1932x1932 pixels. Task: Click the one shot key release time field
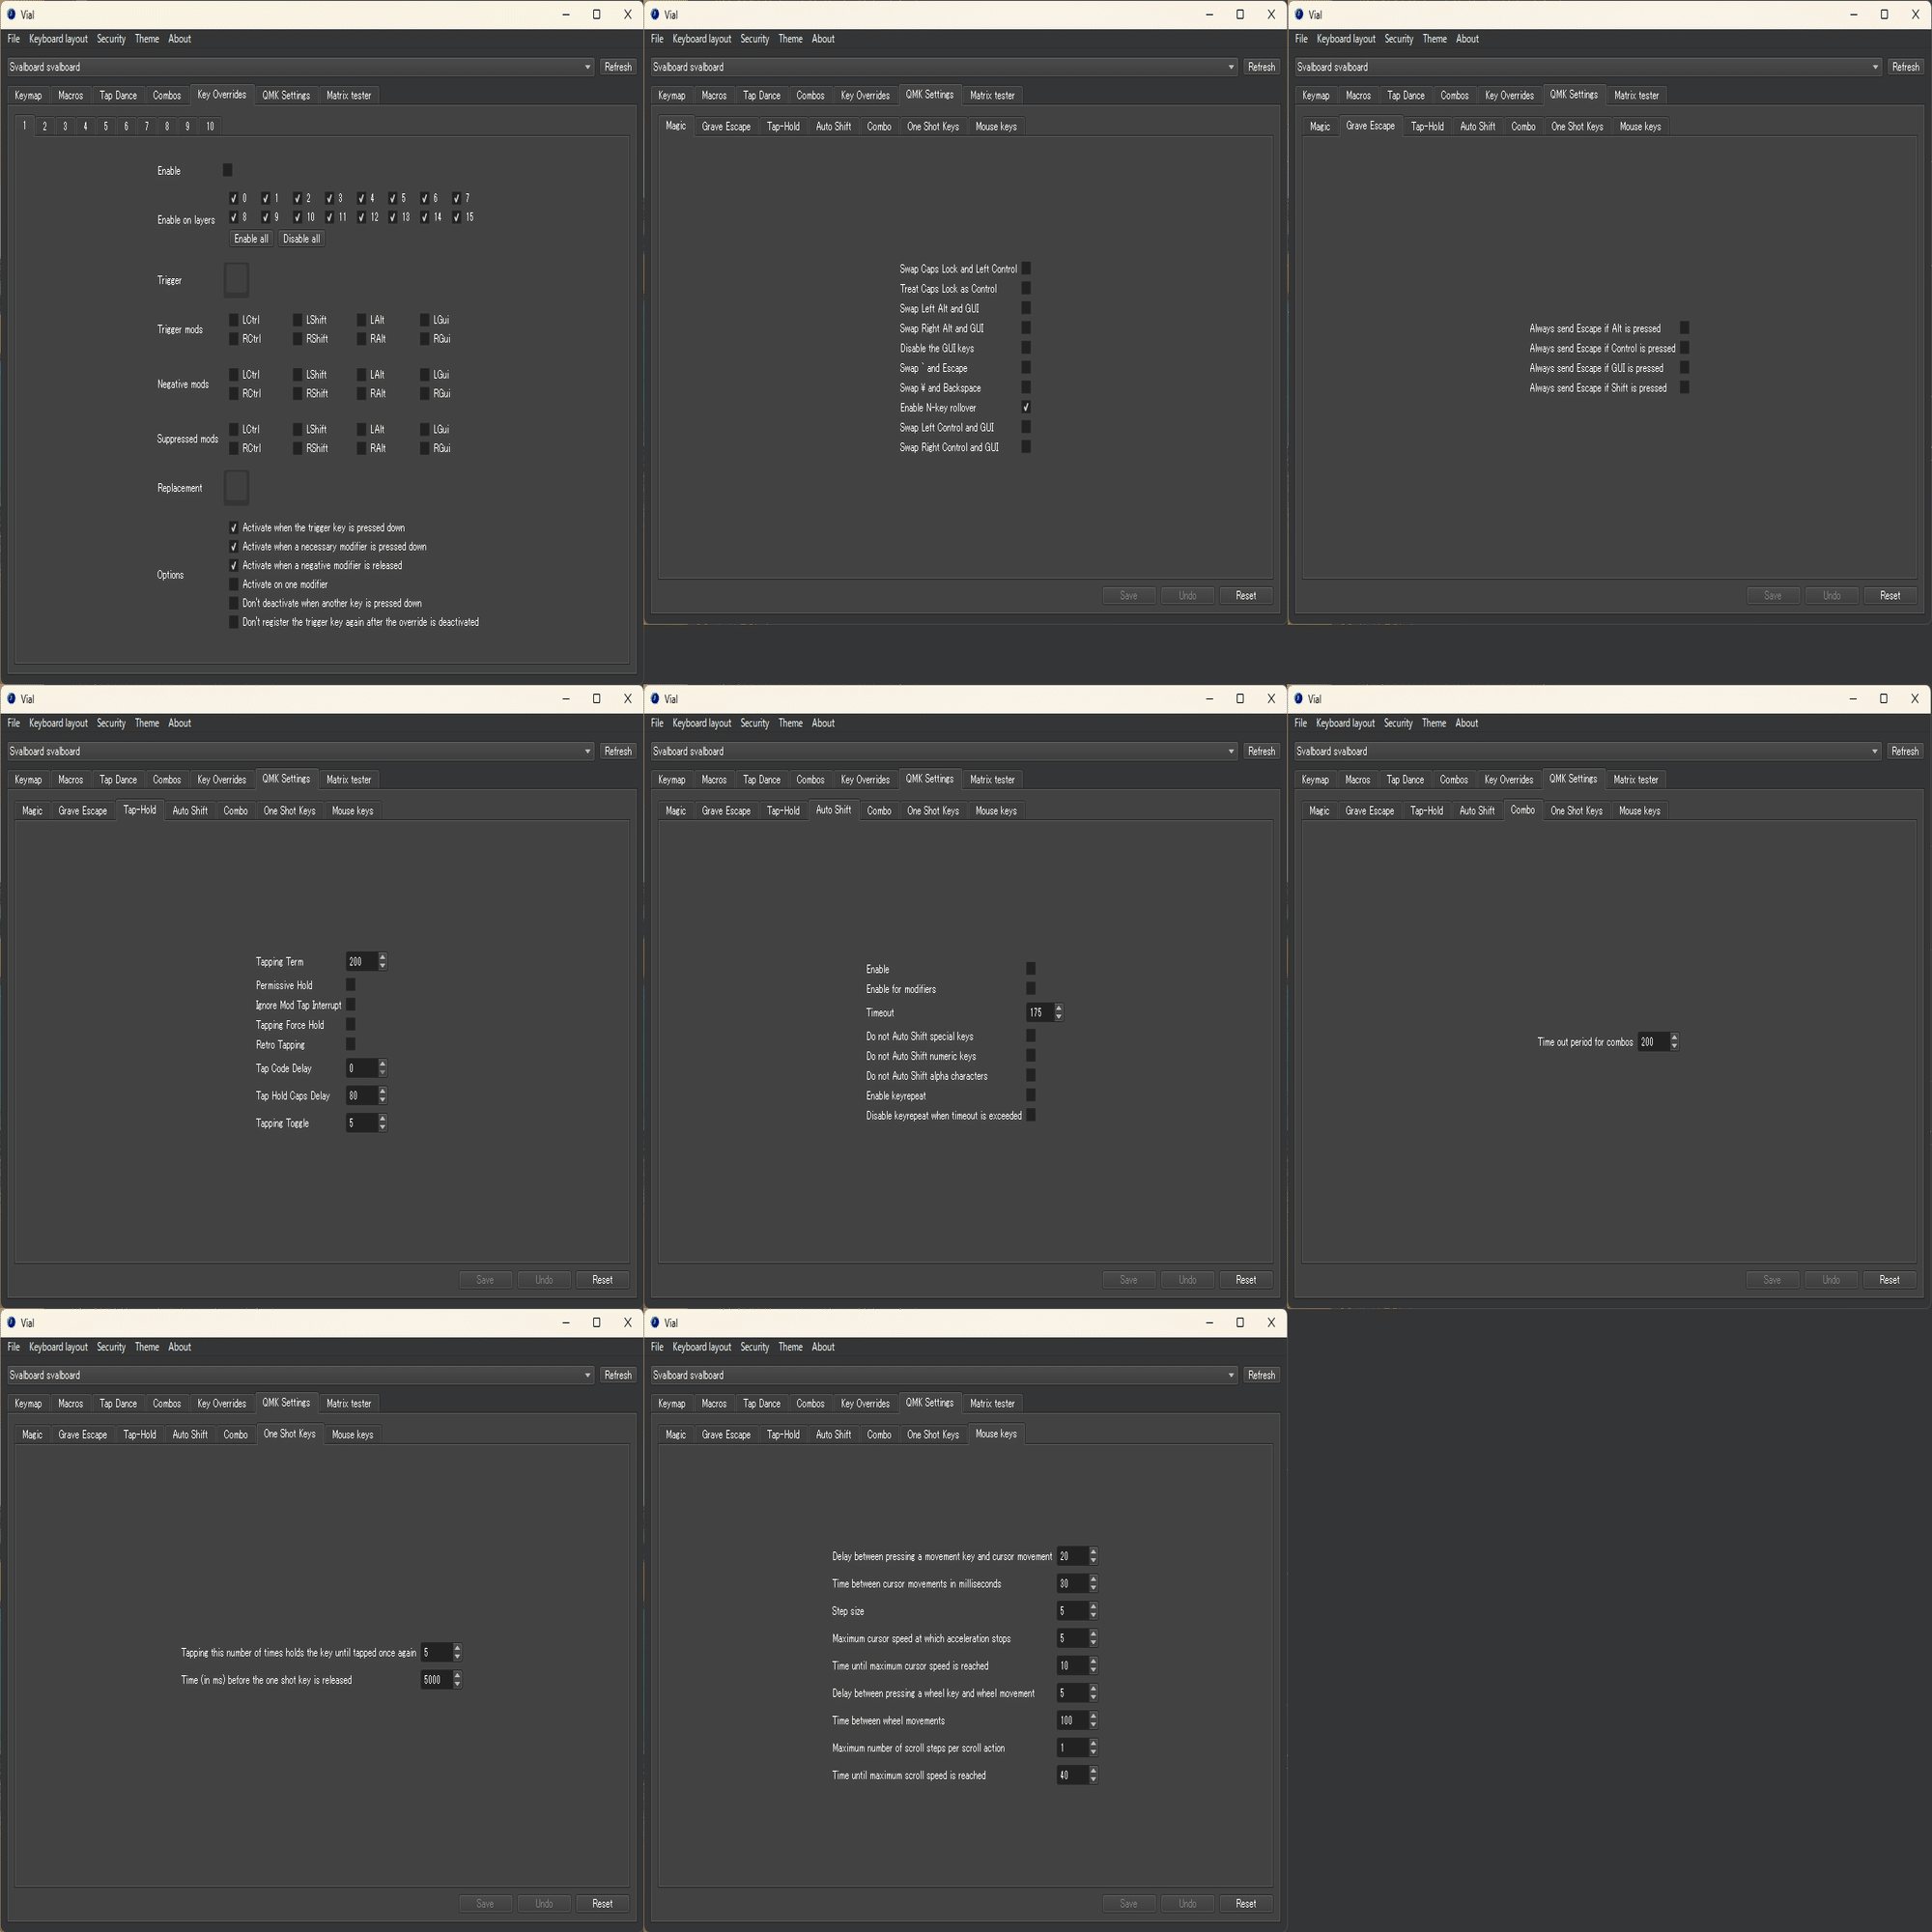coord(435,1680)
